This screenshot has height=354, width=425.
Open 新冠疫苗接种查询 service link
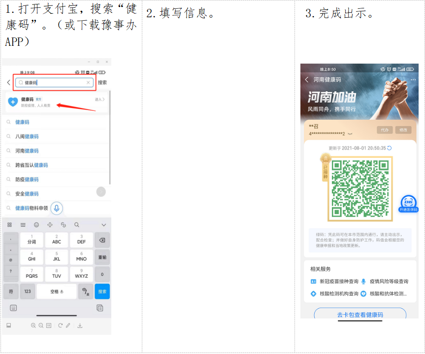click(x=339, y=282)
